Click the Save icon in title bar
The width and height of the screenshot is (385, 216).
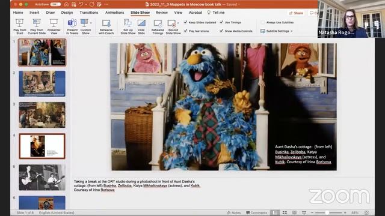(x=73, y=4)
